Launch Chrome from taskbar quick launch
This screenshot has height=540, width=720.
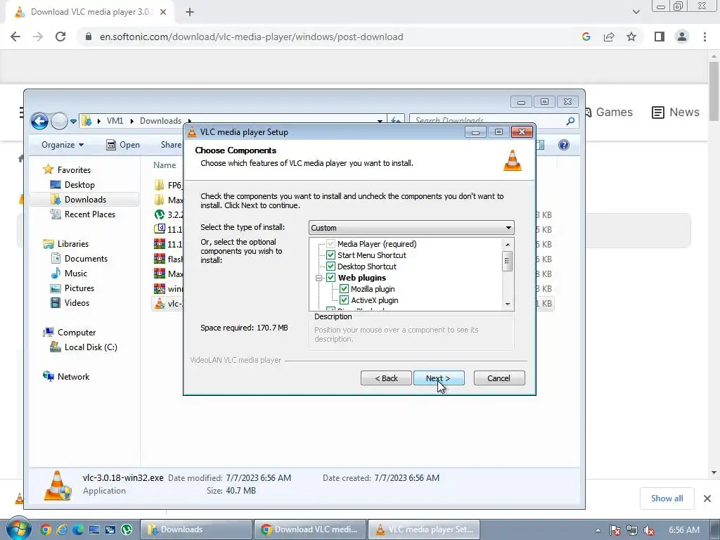point(46,529)
